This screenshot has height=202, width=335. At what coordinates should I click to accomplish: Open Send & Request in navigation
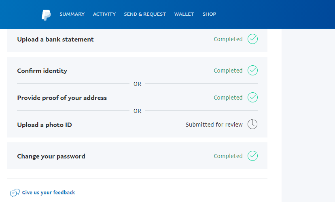point(145,14)
